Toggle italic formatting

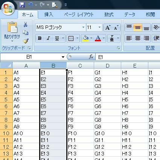pos(48,38)
